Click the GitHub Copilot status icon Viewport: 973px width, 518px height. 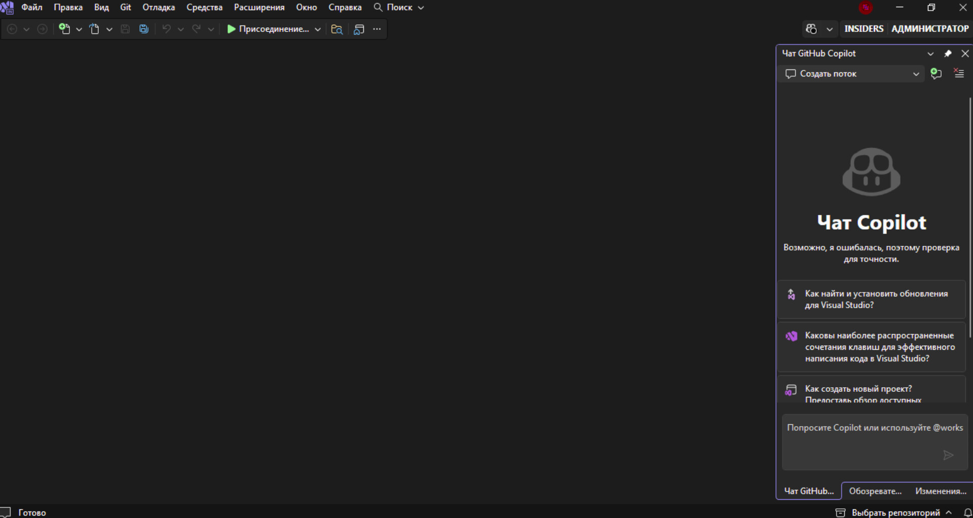click(x=811, y=29)
